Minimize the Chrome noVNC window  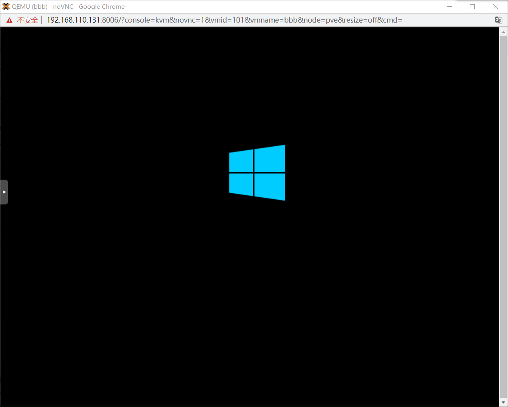click(449, 7)
